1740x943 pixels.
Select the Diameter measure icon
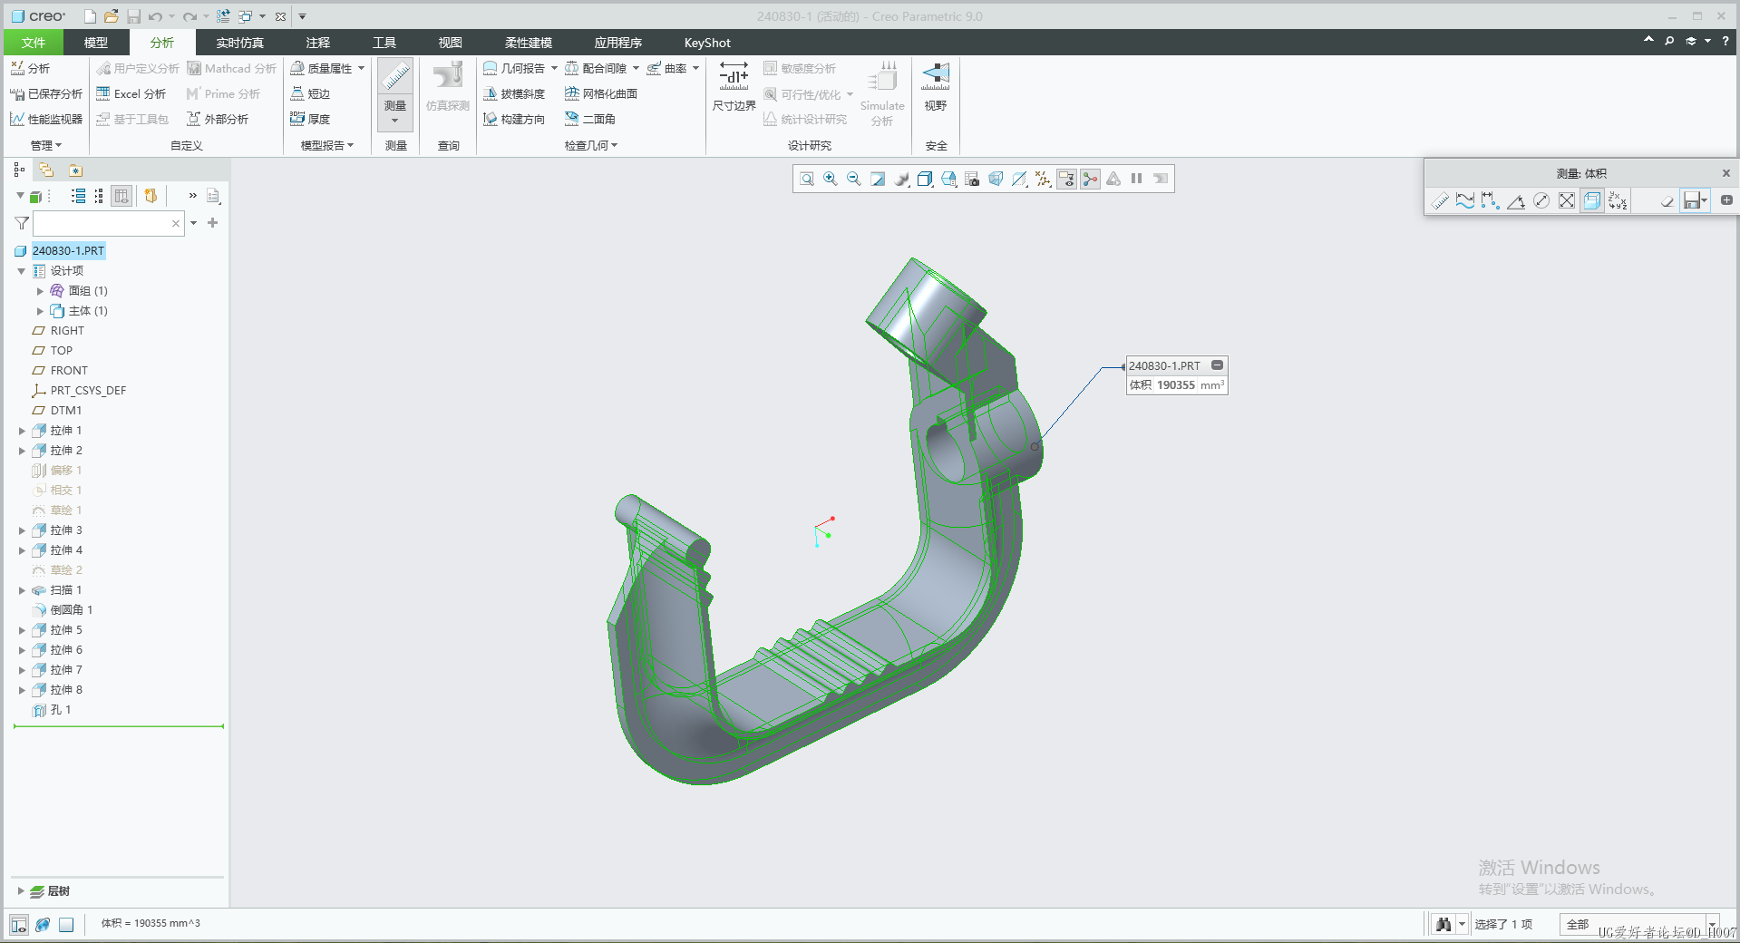pos(1541,200)
